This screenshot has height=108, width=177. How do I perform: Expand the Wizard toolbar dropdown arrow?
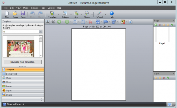[105, 15]
